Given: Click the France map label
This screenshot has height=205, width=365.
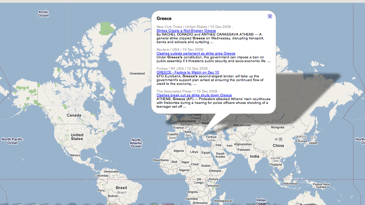Looking at the screenshot, I should coord(179,128).
